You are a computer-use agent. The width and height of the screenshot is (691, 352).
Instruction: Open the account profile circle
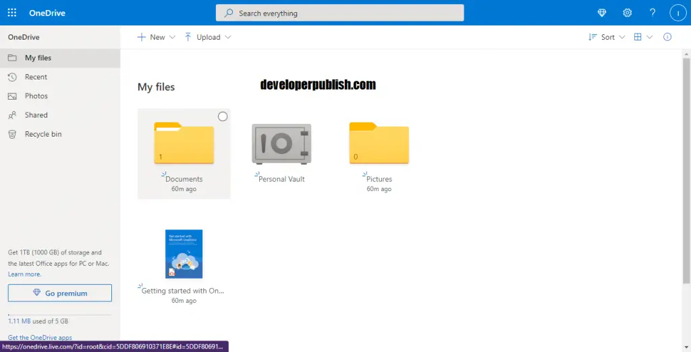678,13
